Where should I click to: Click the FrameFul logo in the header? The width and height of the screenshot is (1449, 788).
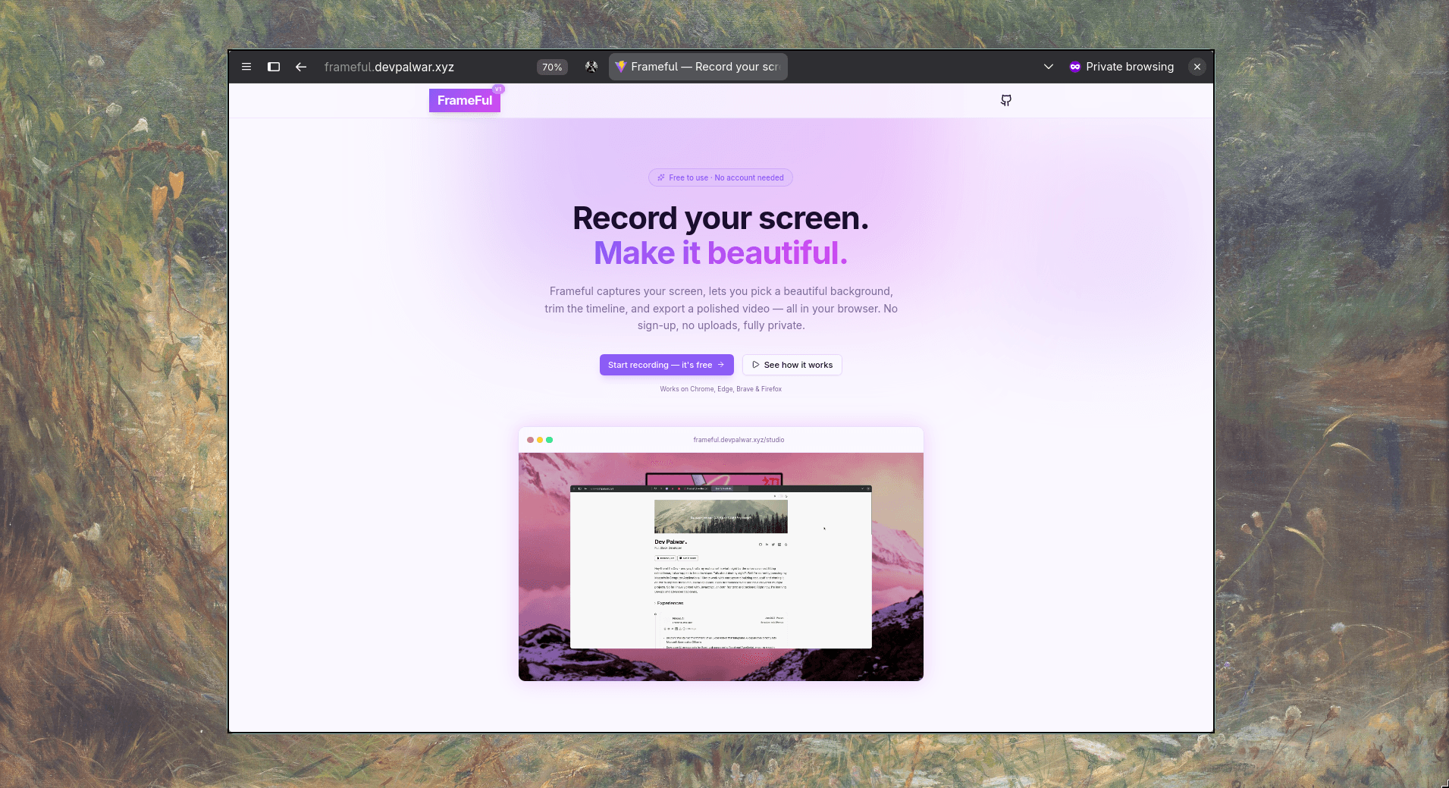click(464, 99)
